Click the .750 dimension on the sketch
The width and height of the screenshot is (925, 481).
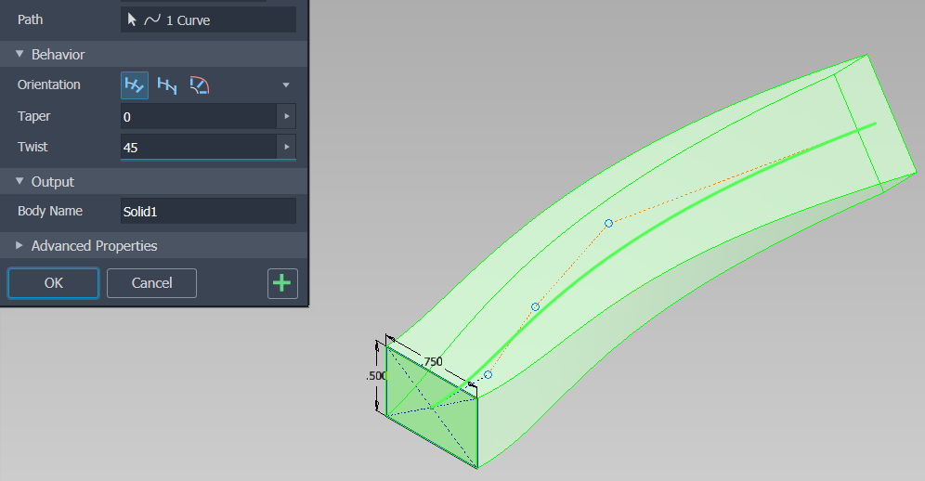(x=433, y=362)
